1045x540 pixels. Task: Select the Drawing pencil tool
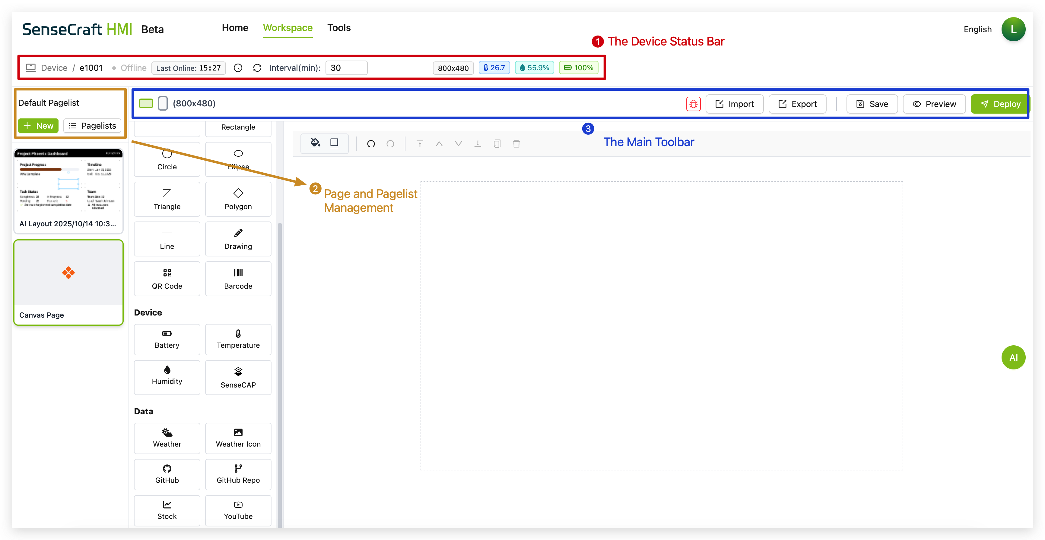pos(238,239)
